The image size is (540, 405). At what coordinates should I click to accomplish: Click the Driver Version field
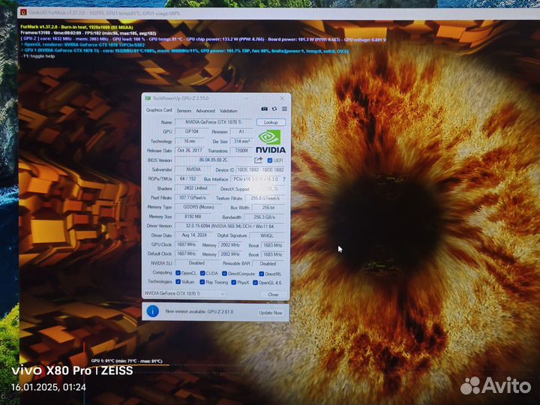(229, 226)
